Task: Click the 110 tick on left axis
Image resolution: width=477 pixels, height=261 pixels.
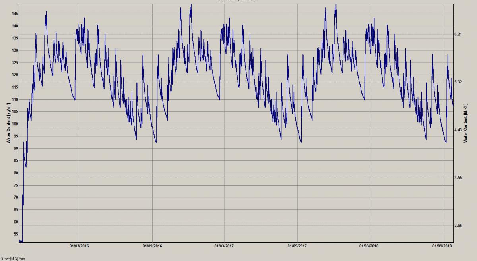Action: click(16, 99)
